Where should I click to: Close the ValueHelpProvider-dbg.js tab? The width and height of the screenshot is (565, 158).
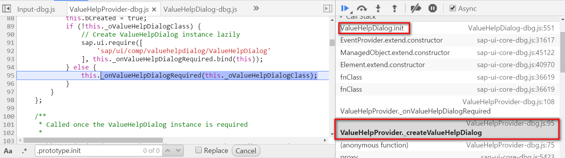click(154, 9)
